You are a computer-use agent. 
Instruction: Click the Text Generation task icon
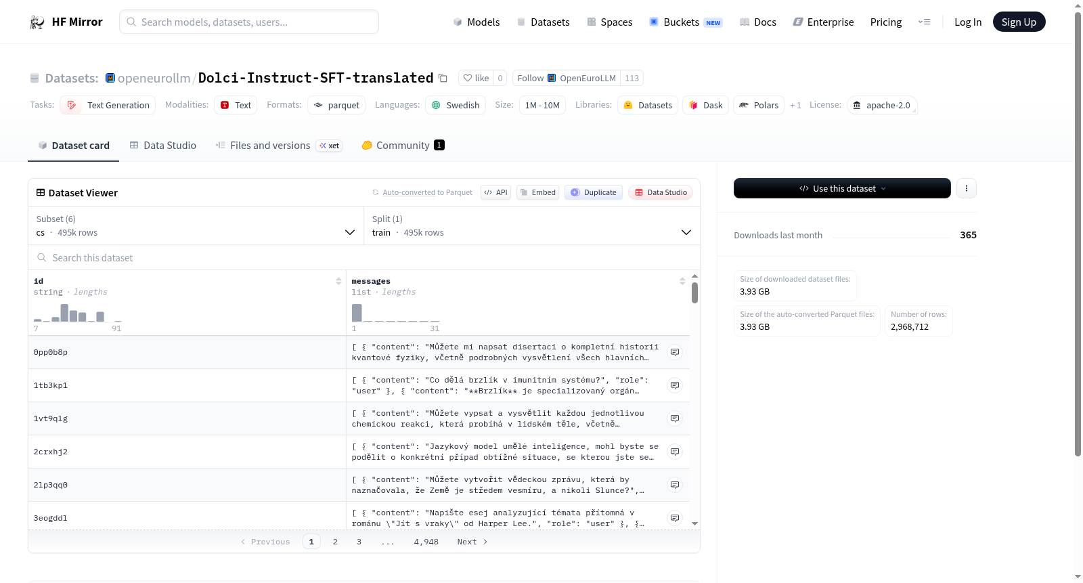[72, 105]
